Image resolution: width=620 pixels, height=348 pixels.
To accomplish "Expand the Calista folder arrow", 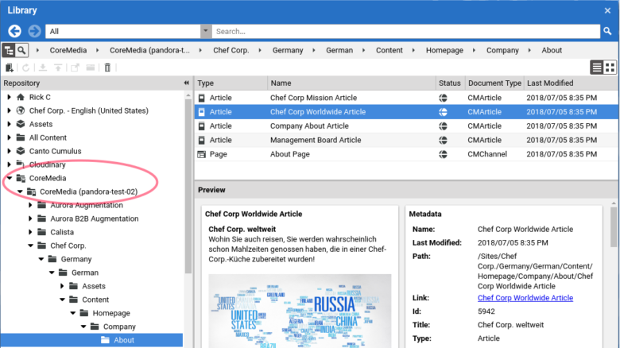I will pos(30,232).
